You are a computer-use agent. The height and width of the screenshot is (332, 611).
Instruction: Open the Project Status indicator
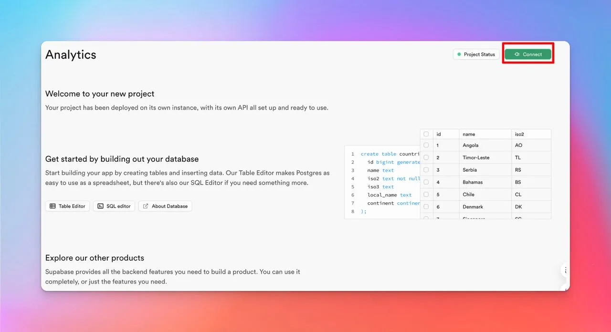[x=476, y=54]
